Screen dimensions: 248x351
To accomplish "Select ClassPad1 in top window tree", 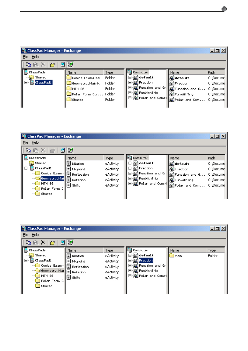I will 44,82.
